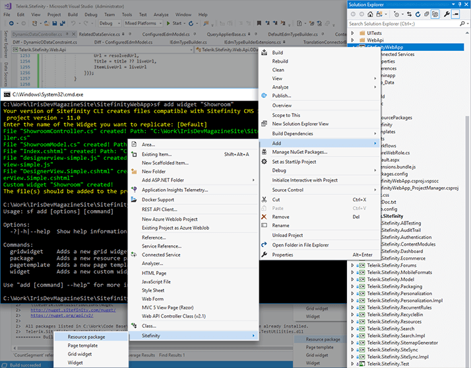
Task: Click the Pending Changes Filter clock icon
Action: [396, 14]
